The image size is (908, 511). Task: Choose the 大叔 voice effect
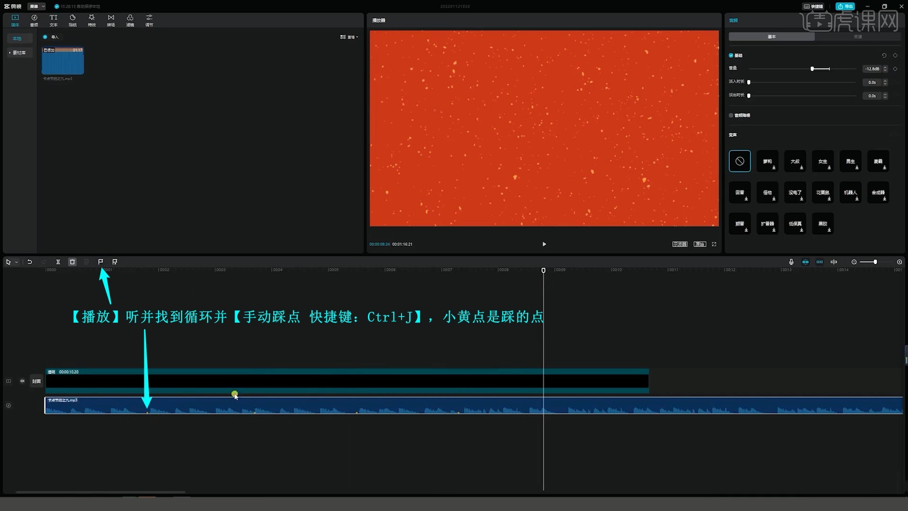[795, 161]
